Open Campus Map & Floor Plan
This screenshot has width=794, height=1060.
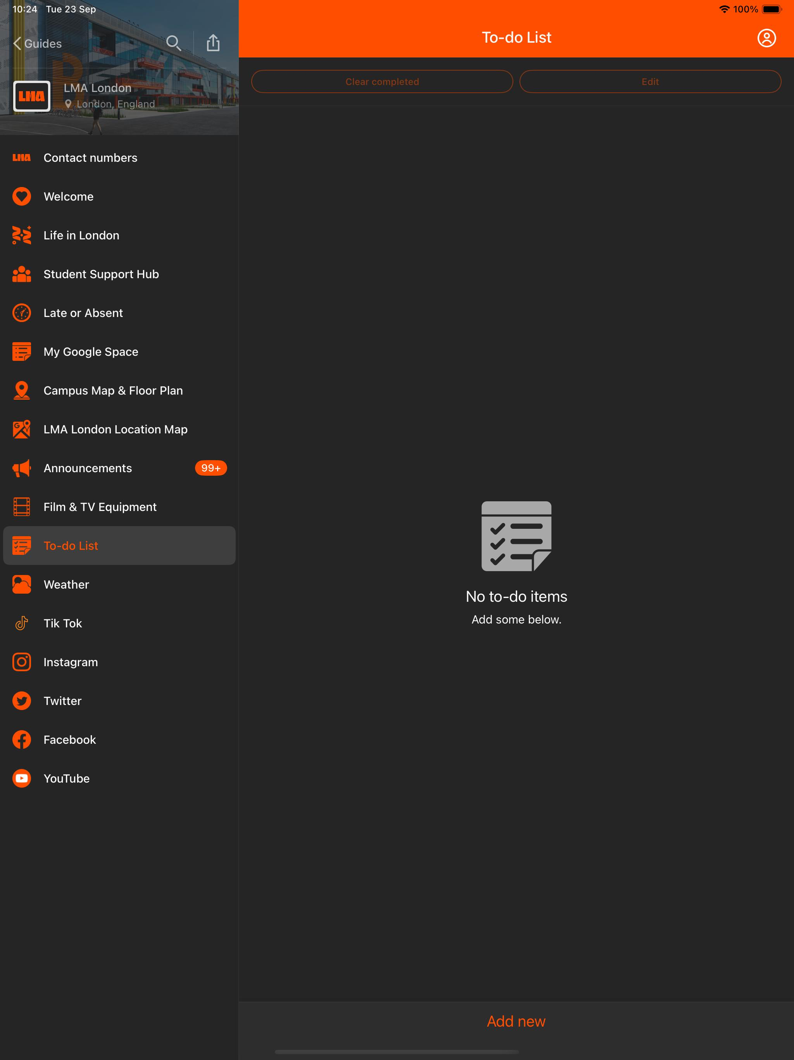coord(119,391)
